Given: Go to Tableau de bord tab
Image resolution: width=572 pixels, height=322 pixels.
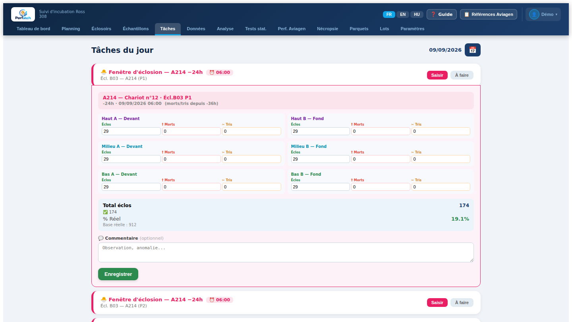Looking at the screenshot, I should tap(33, 29).
